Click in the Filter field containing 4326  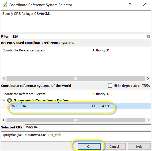[x=78, y=36]
